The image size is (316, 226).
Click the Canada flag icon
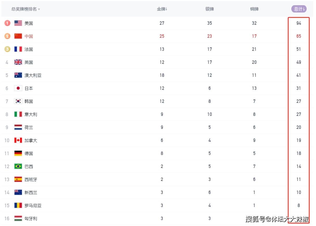[x=18, y=140]
